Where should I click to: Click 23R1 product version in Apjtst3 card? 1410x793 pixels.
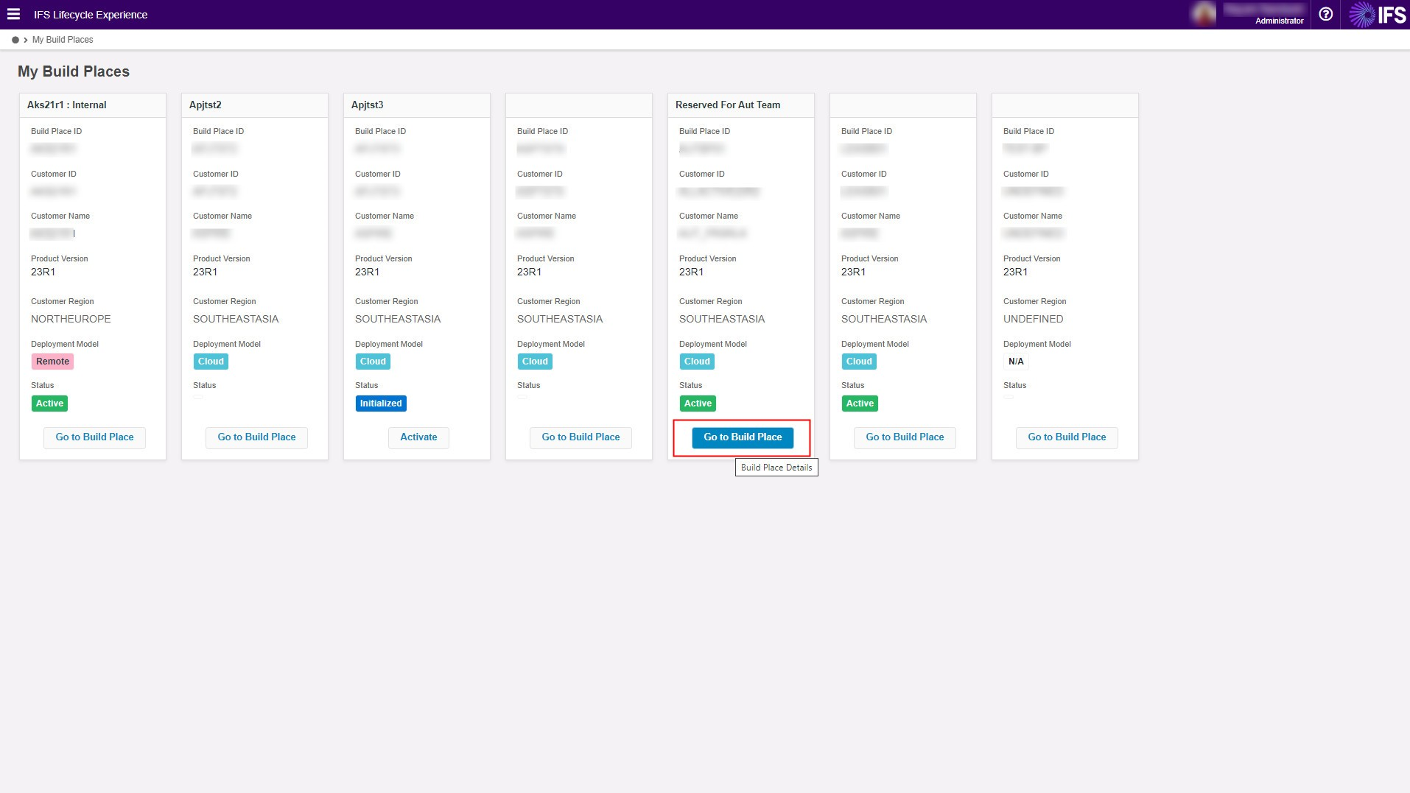tap(367, 272)
